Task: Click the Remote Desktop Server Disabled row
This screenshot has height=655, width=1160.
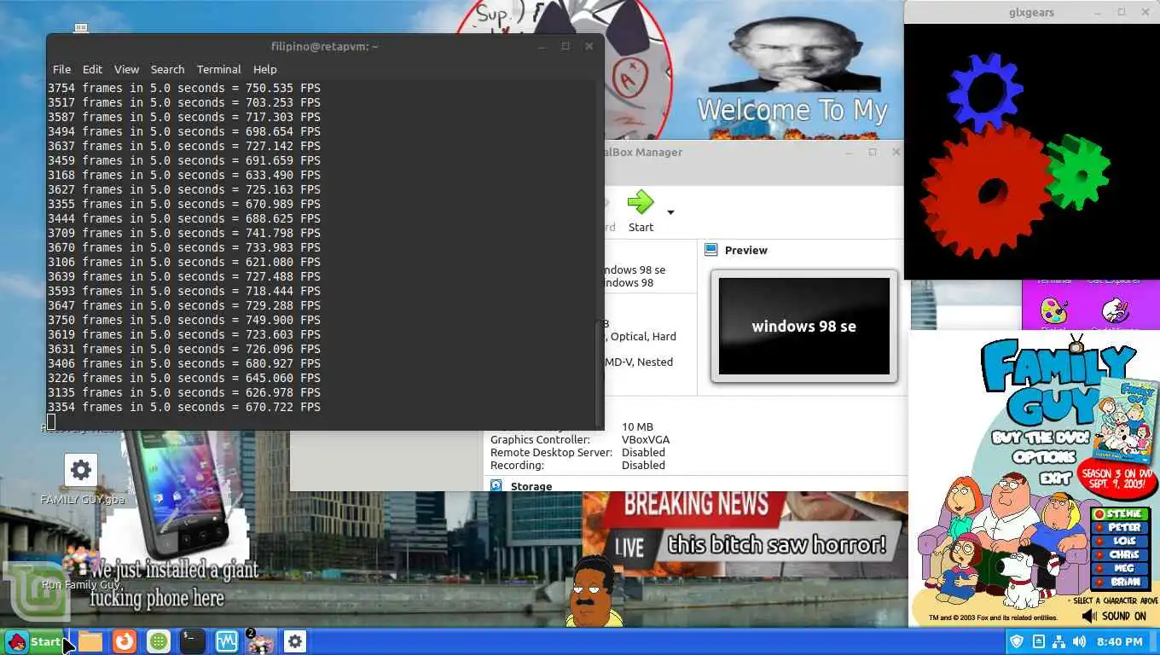Action: coord(577,453)
